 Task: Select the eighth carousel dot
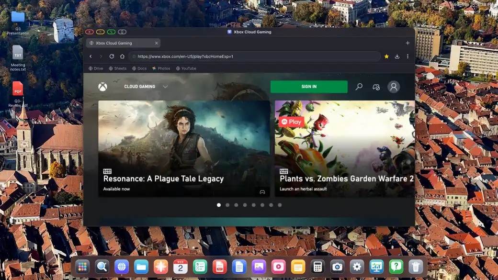[280, 205]
